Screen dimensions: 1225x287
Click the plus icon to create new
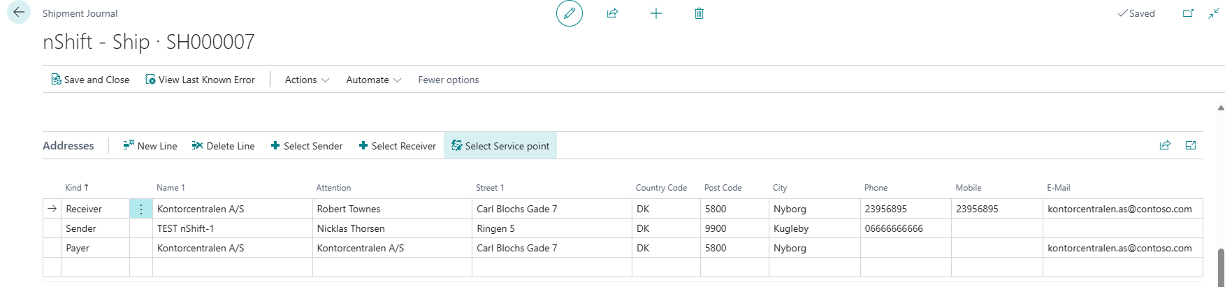tap(655, 13)
